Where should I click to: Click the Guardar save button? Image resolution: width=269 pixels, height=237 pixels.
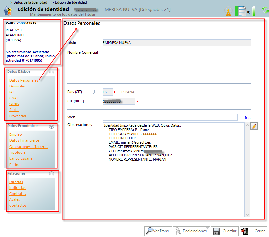click(x=225, y=231)
